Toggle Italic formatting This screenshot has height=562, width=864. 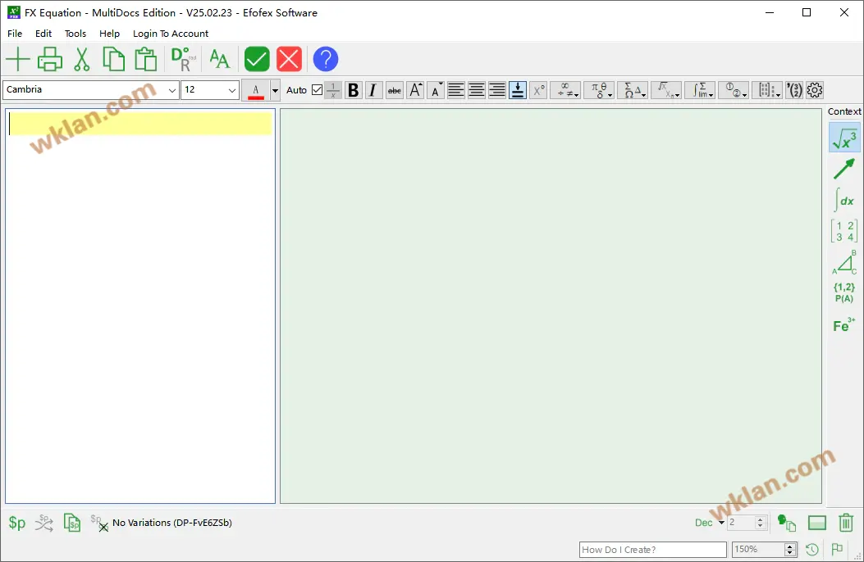coord(373,90)
